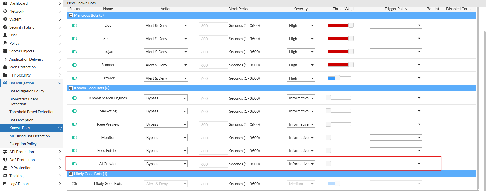Image resolution: width=486 pixels, height=191 pixels.
Task: Open the Bot Deception page
Action: coord(21,120)
